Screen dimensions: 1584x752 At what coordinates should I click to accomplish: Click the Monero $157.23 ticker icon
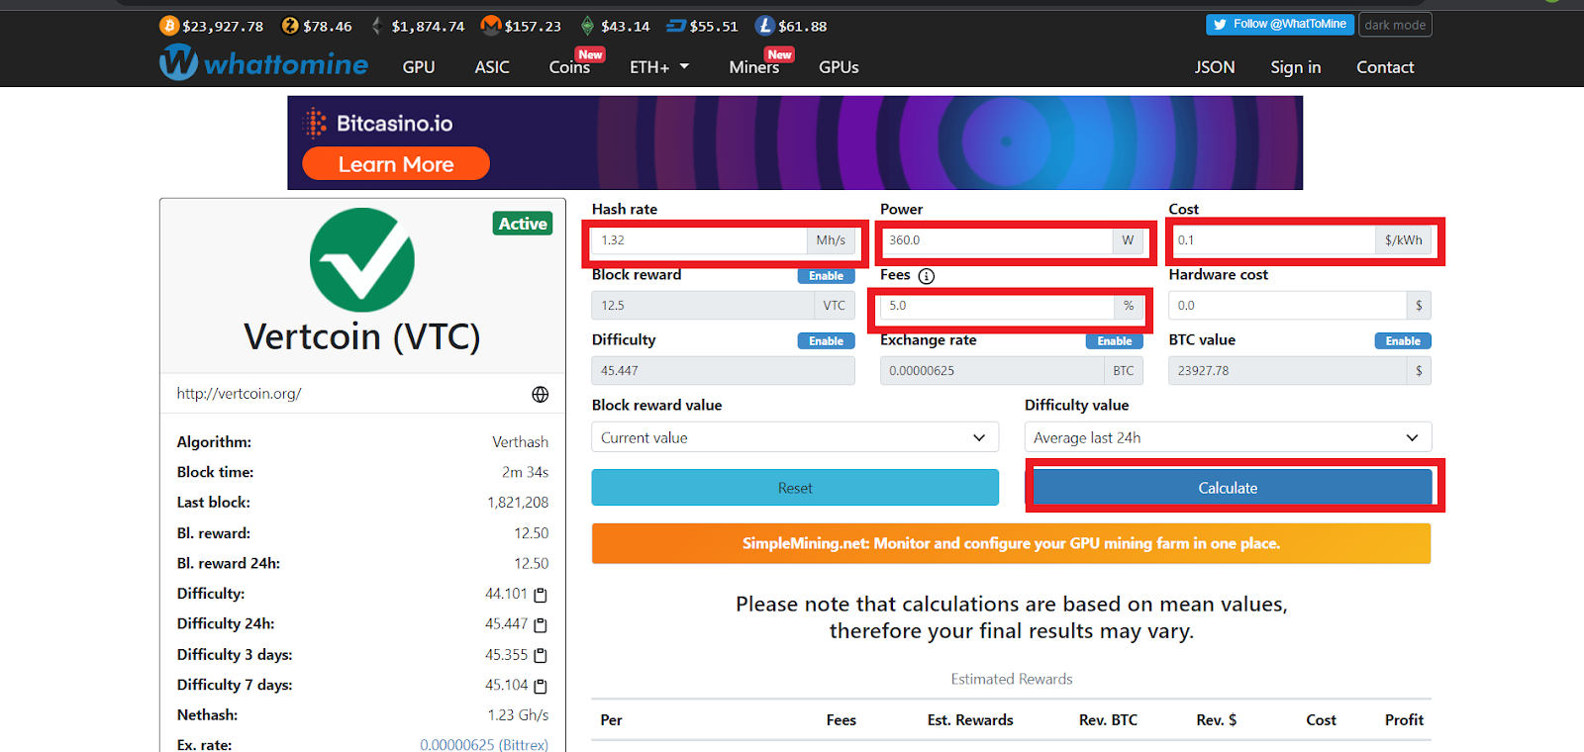coord(491,25)
